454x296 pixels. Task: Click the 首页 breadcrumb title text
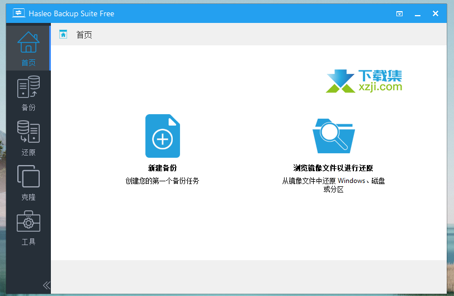click(84, 35)
